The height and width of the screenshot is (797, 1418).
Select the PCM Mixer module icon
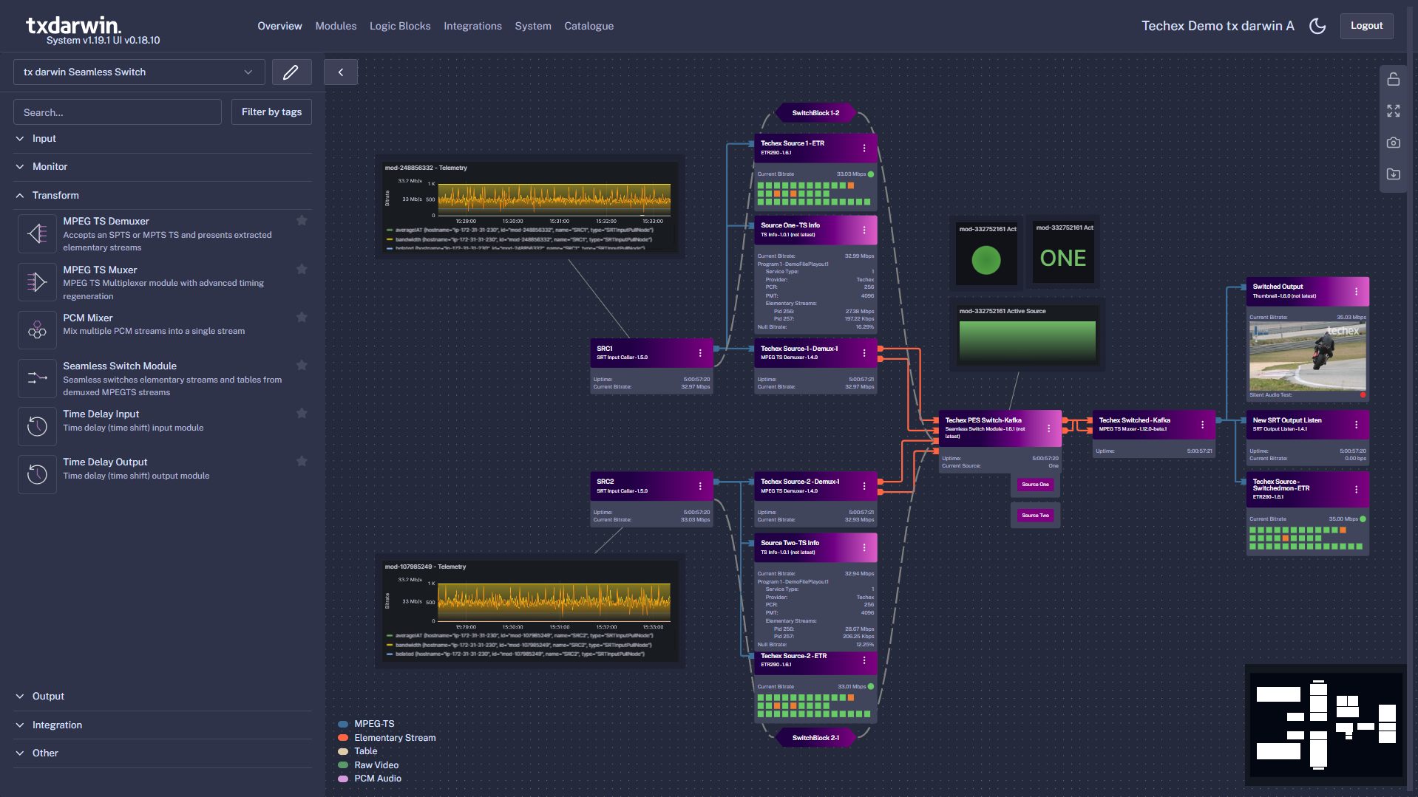pos(37,330)
